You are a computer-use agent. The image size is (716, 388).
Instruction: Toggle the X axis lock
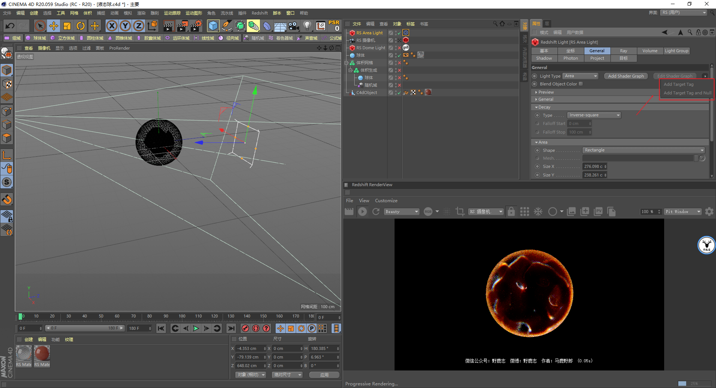click(x=112, y=26)
